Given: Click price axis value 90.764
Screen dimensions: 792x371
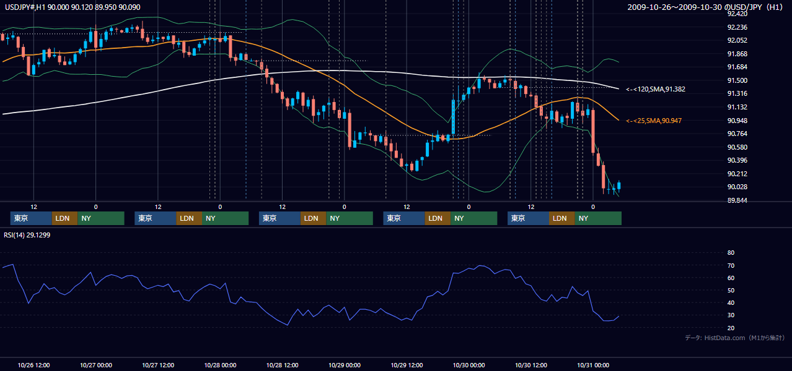Looking at the screenshot, I should point(737,134).
